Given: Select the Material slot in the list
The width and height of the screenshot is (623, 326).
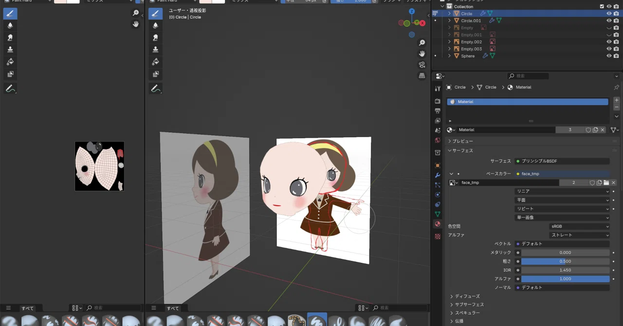Looking at the screenshot, I should 528,102.
